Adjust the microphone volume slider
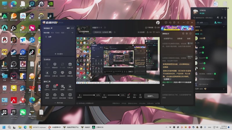The image size is (232, 130). [88, 95]
